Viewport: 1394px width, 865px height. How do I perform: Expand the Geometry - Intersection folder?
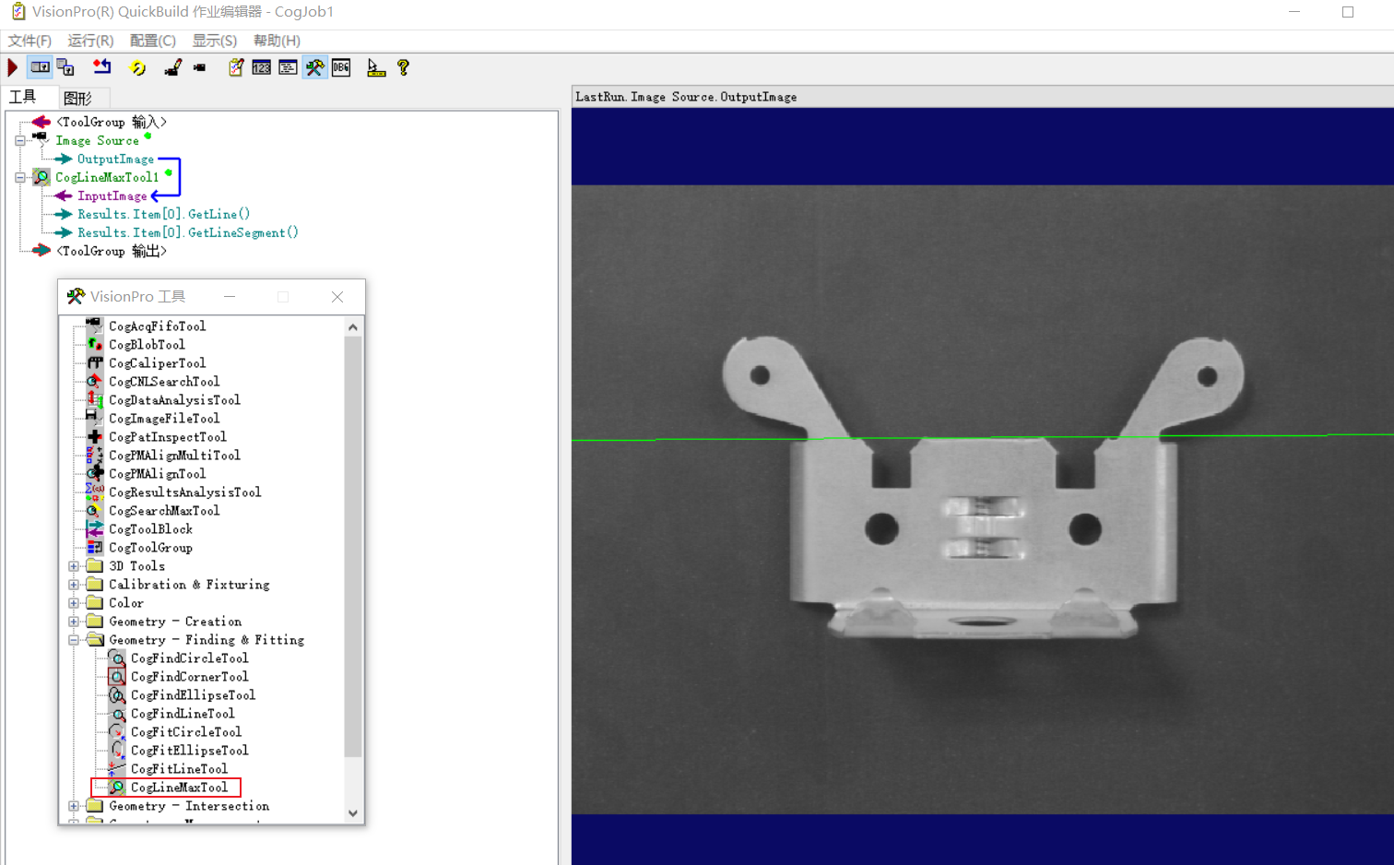pos(74,805)
